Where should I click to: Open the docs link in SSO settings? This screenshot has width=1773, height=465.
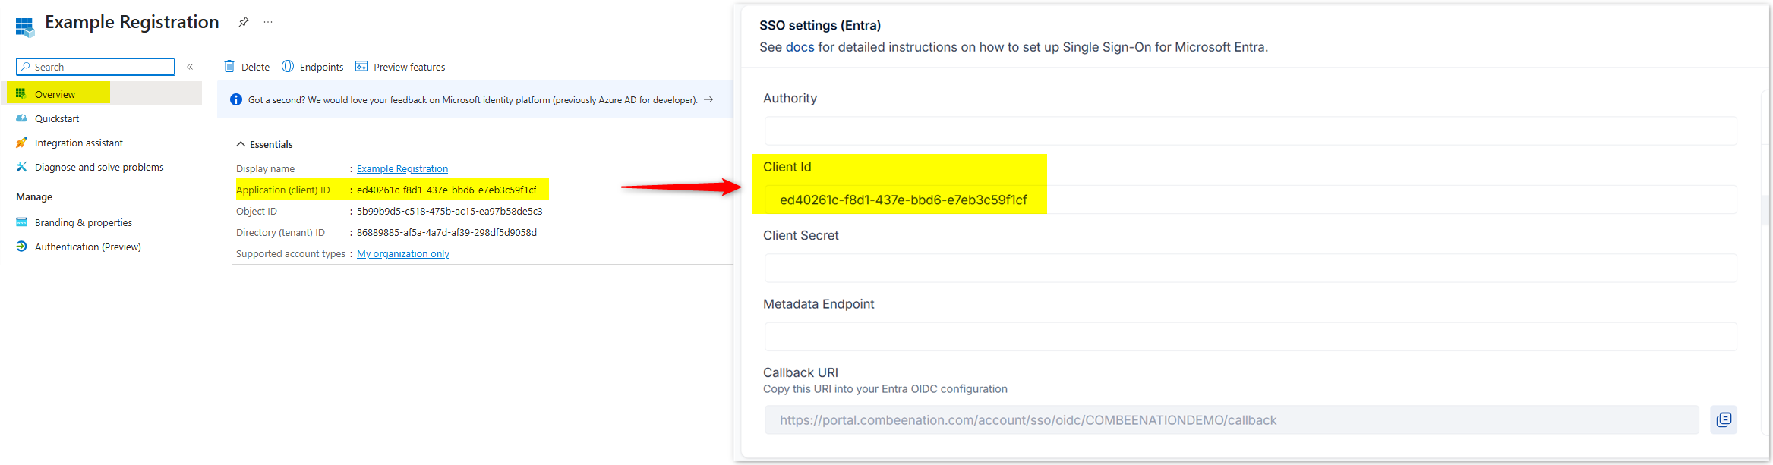(x=800, y=47)
